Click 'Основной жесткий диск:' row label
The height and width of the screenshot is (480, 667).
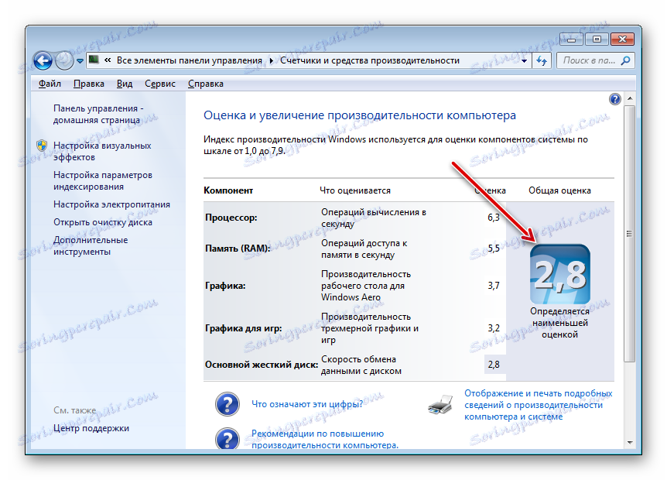point(262,365)
